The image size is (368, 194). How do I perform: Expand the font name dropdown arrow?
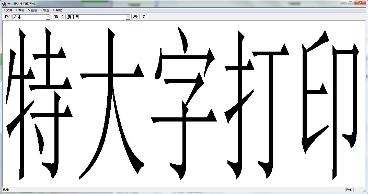(48, 17)
